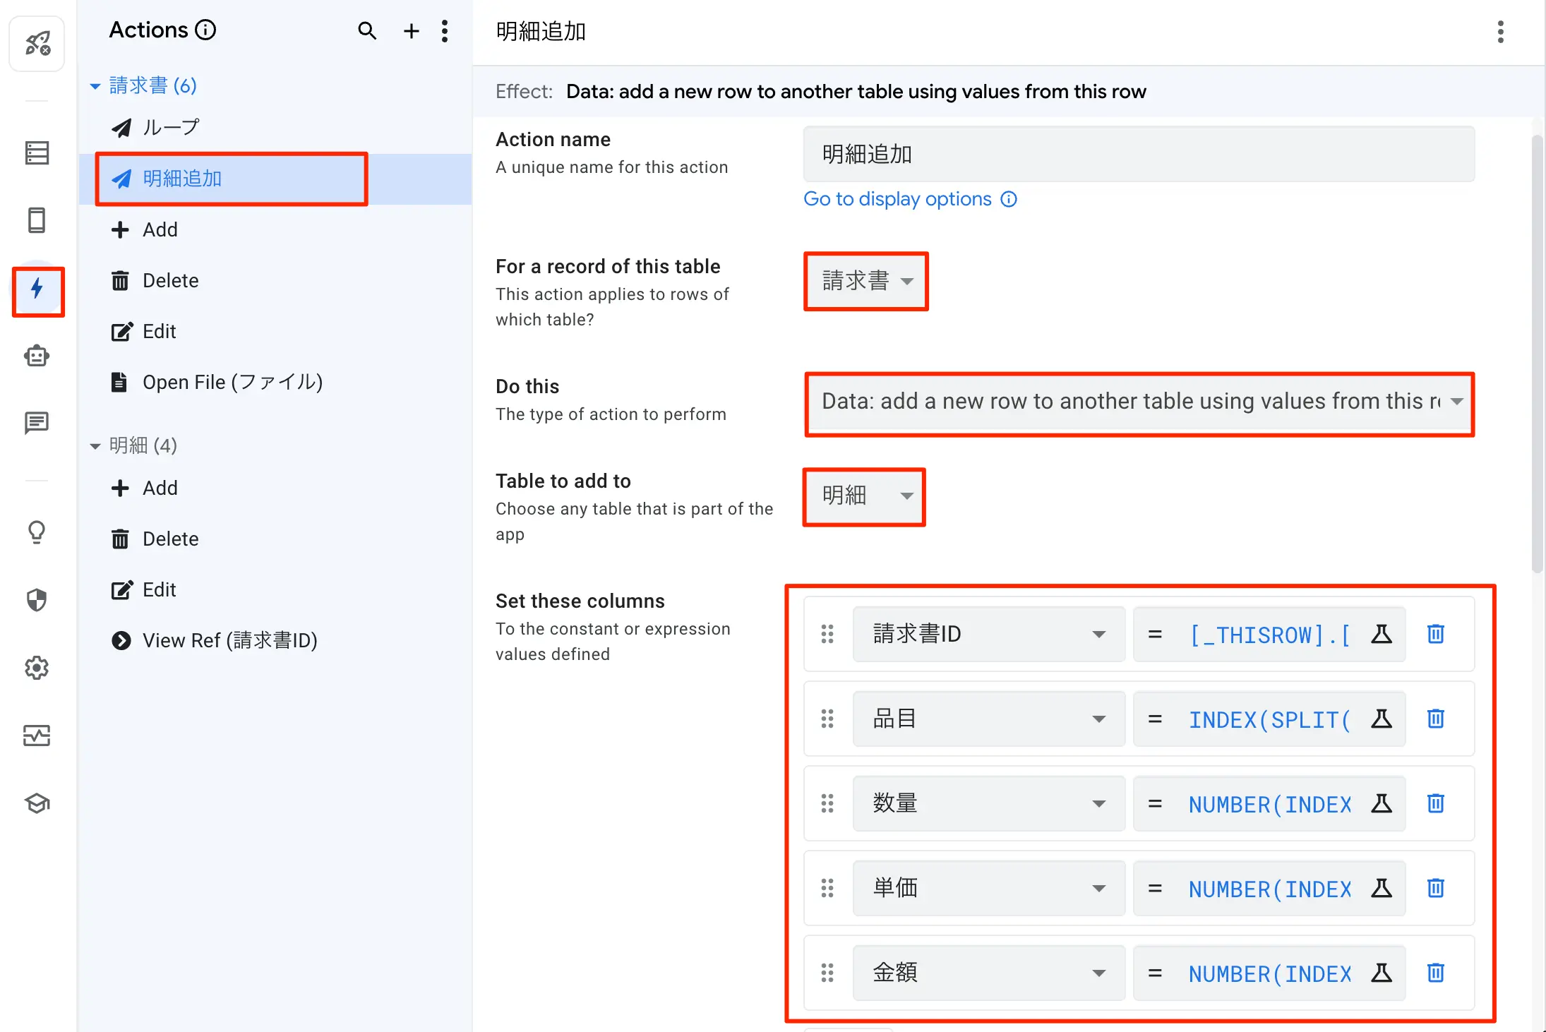The image size is (1546, 1032).
Task: Click the Action name input field
Action: pos(1139,154)
